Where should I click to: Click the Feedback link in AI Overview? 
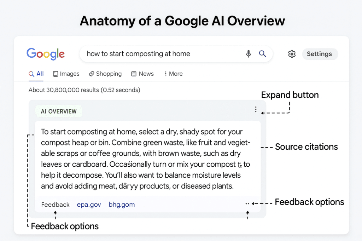click(56, 205)
